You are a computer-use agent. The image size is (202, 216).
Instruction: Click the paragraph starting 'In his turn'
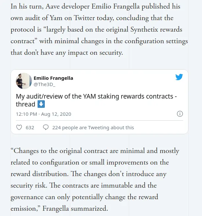(x=99, y=29)
